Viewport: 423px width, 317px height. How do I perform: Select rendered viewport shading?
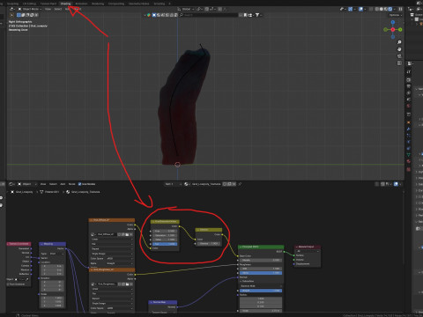[x=390, y=9]
